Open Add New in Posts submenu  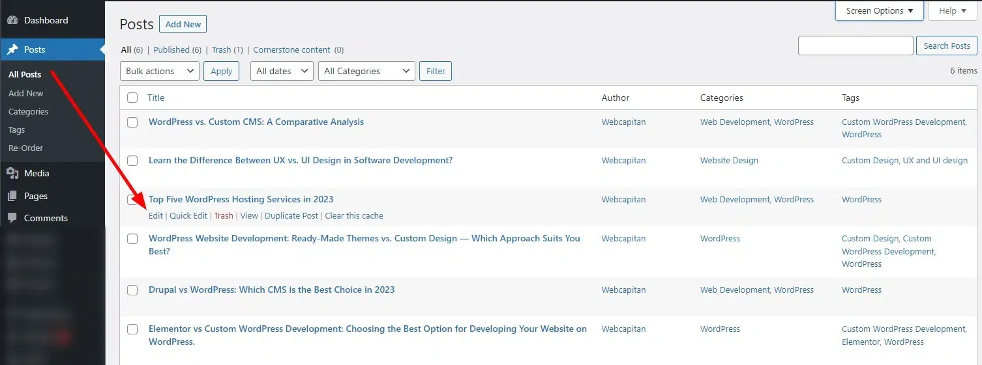pos(26,93)
